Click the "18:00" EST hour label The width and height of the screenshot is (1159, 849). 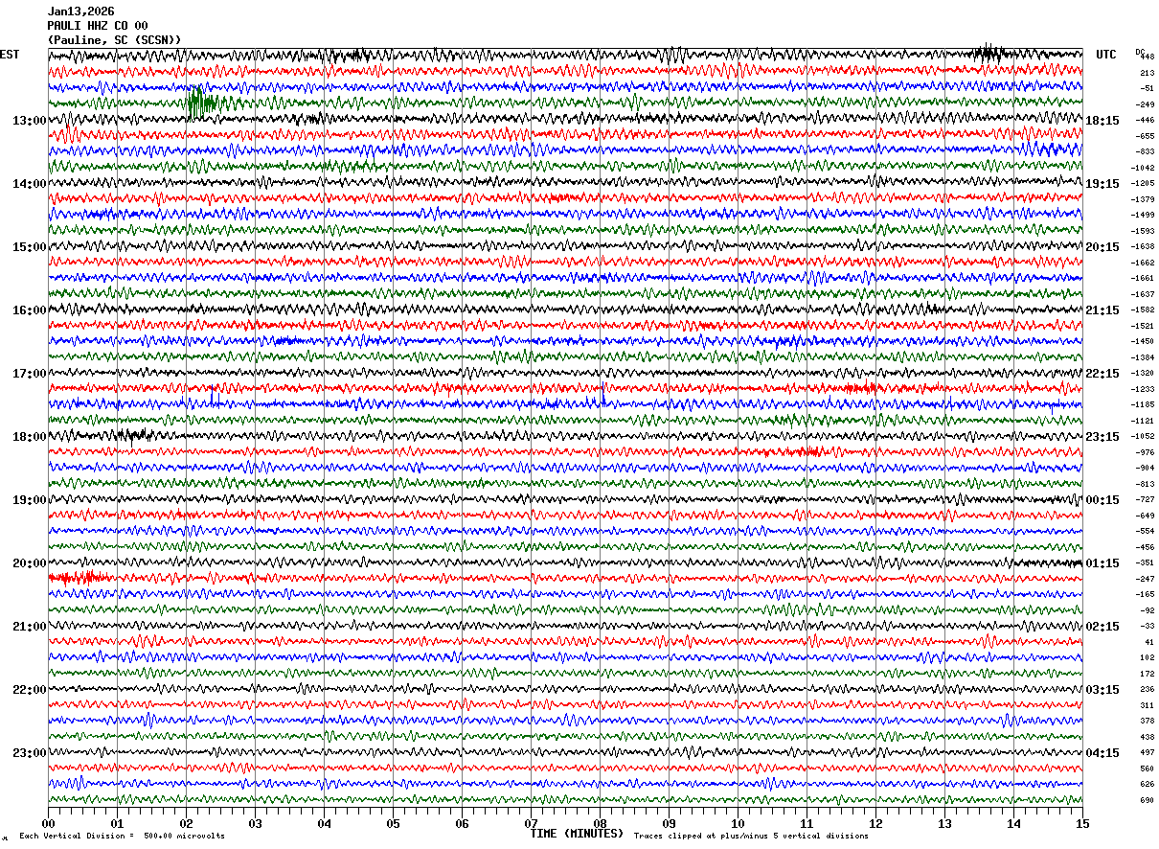(x=30, y=437)
